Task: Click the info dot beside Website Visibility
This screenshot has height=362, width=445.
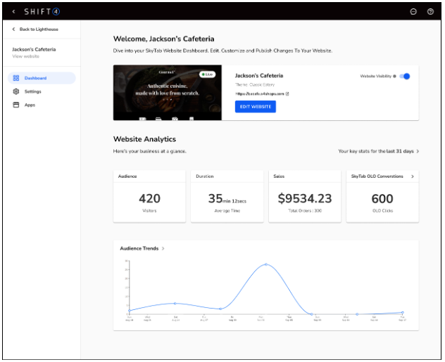Action: (x=395, y=76)
